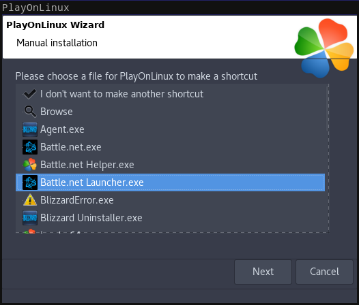Click the clover icon beside Battle.net Helper.exe
Viewport: 359px width, 305px height.
(x=30, y=165)
